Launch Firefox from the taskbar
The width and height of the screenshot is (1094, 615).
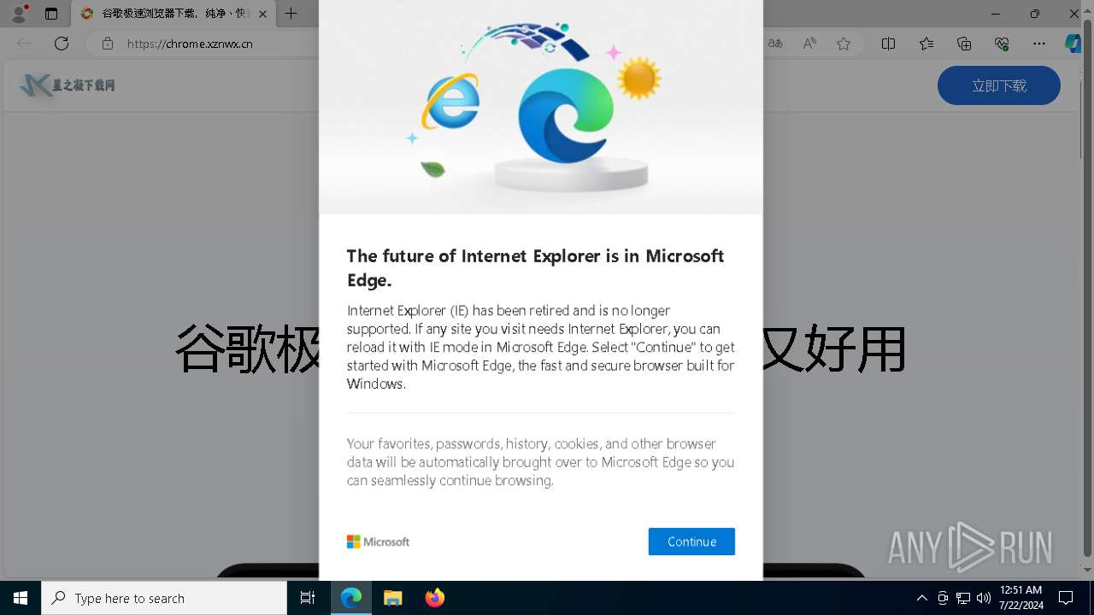435,598
